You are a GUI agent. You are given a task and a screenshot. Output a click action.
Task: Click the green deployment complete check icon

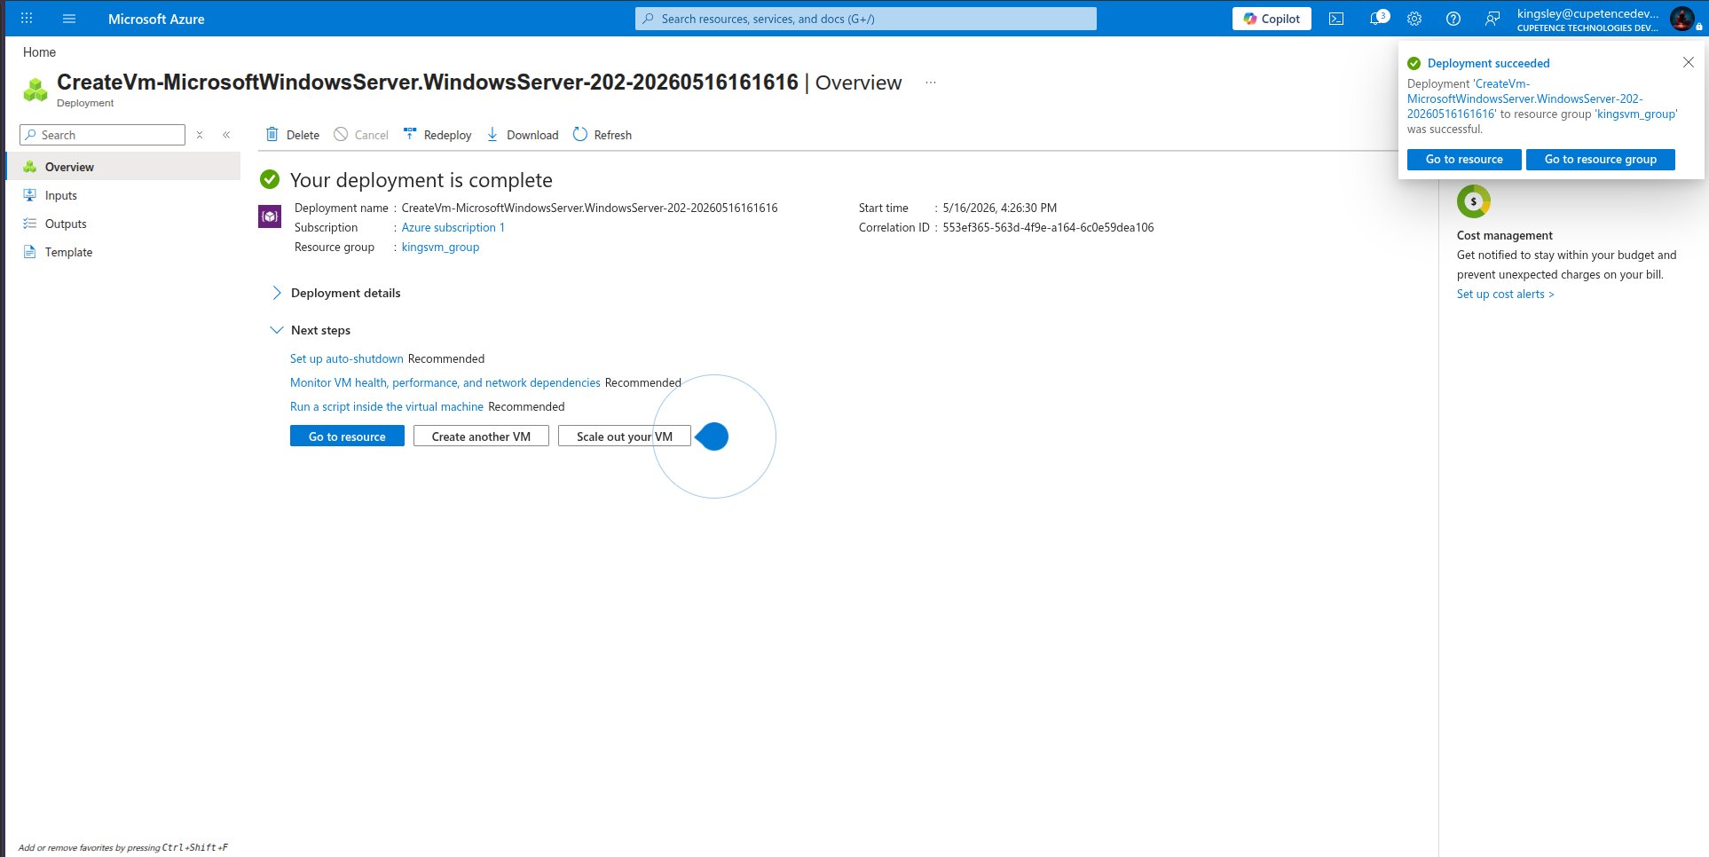click(270, 180)
